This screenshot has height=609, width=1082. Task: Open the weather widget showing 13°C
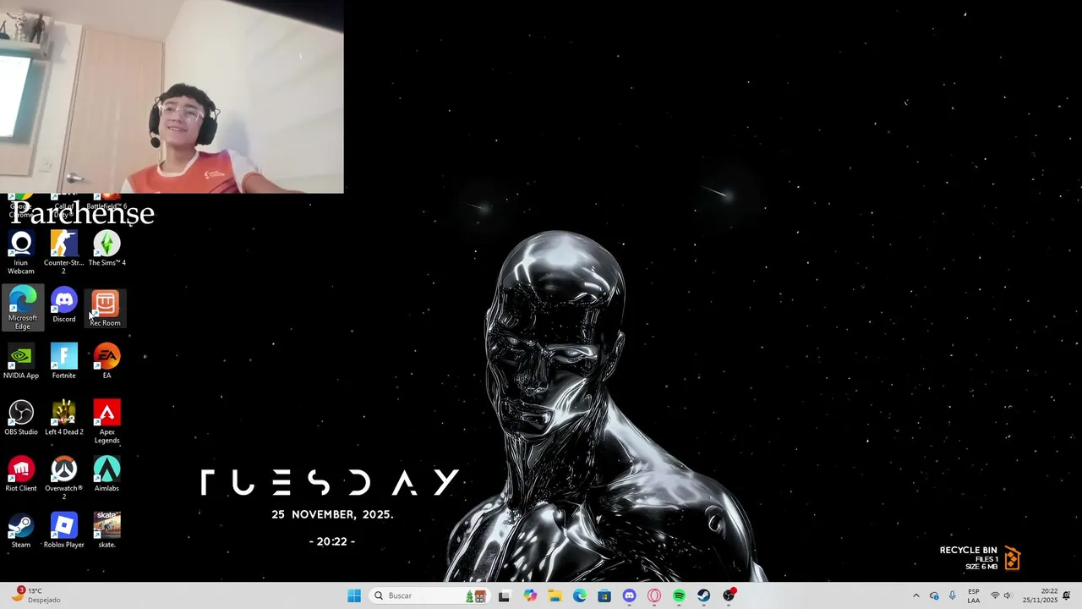tap(36, 595)
